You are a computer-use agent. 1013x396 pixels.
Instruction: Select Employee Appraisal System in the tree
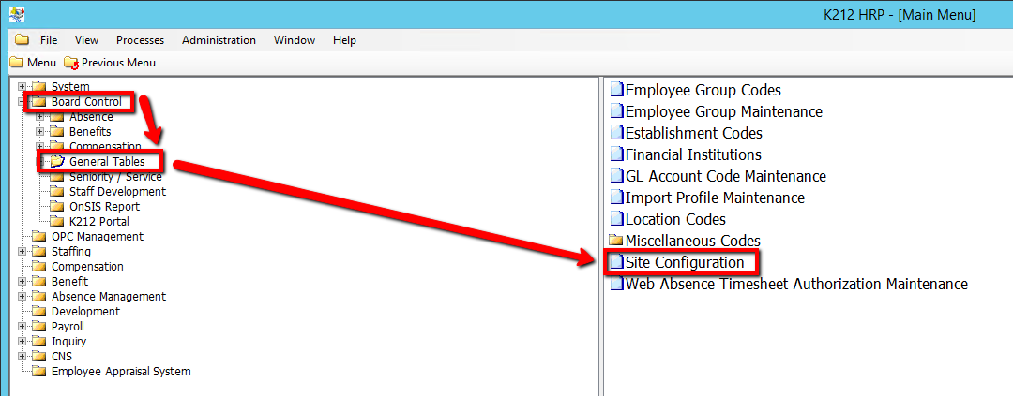click(x=120, y=372)
